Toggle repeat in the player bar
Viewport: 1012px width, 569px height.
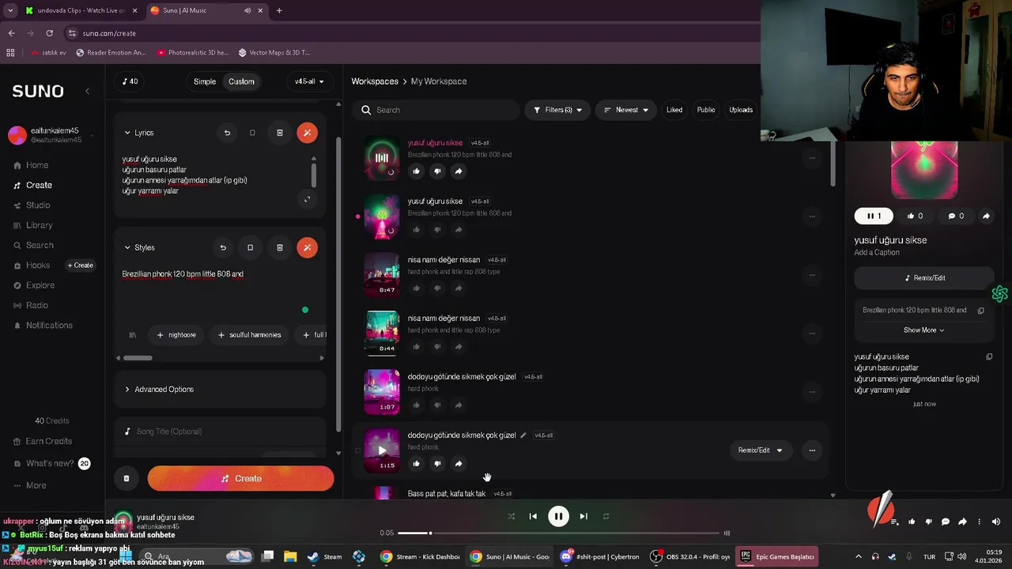coord(606,516)
